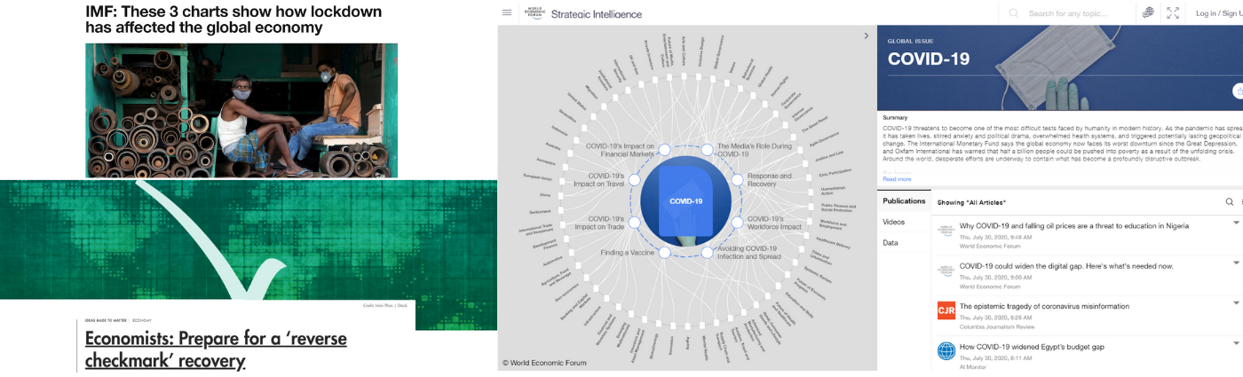Click 'Thu, July 30, 2020, 8:26 AM' timestamp
Viewport: 1243px width, 377px height.
pyautogui.click(x=995, y=318)
